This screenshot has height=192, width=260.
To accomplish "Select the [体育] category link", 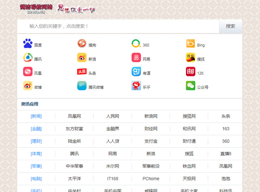I will tap(36, 154).
